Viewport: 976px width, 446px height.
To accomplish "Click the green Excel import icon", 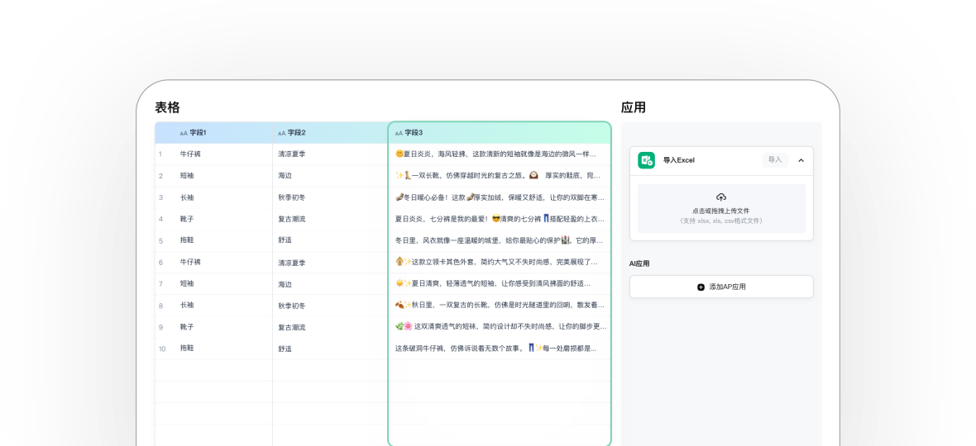I will (x=646, y=160).
